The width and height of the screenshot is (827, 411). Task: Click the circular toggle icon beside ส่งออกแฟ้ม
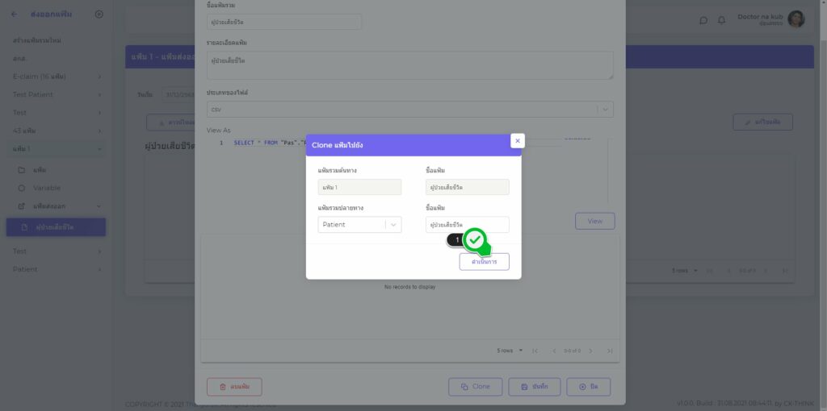(x=99, y=14)
